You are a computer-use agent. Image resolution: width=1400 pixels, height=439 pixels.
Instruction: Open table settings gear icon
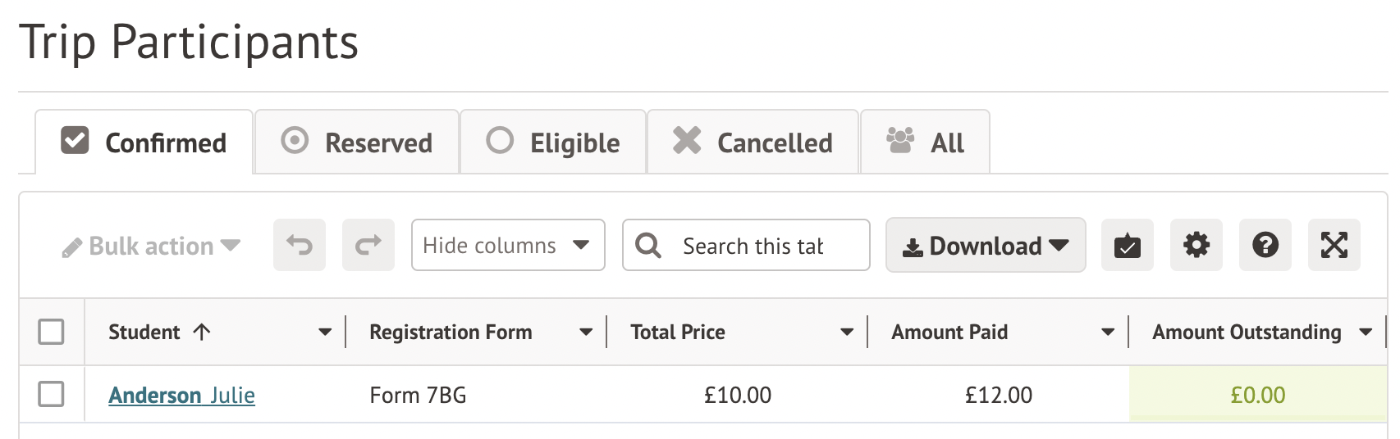click(x=1196, y=245)
